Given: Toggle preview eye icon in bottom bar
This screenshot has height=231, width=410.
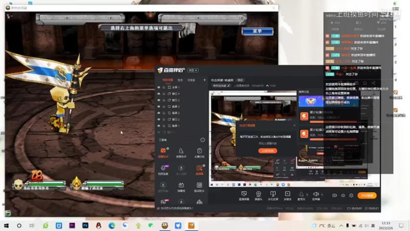Looking at the screenshot, I should point(343,196).
